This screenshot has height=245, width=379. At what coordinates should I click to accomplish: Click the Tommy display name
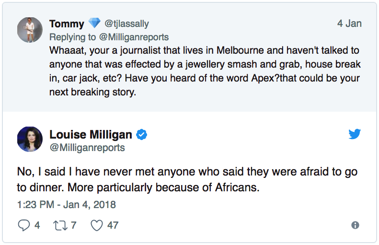67,23
